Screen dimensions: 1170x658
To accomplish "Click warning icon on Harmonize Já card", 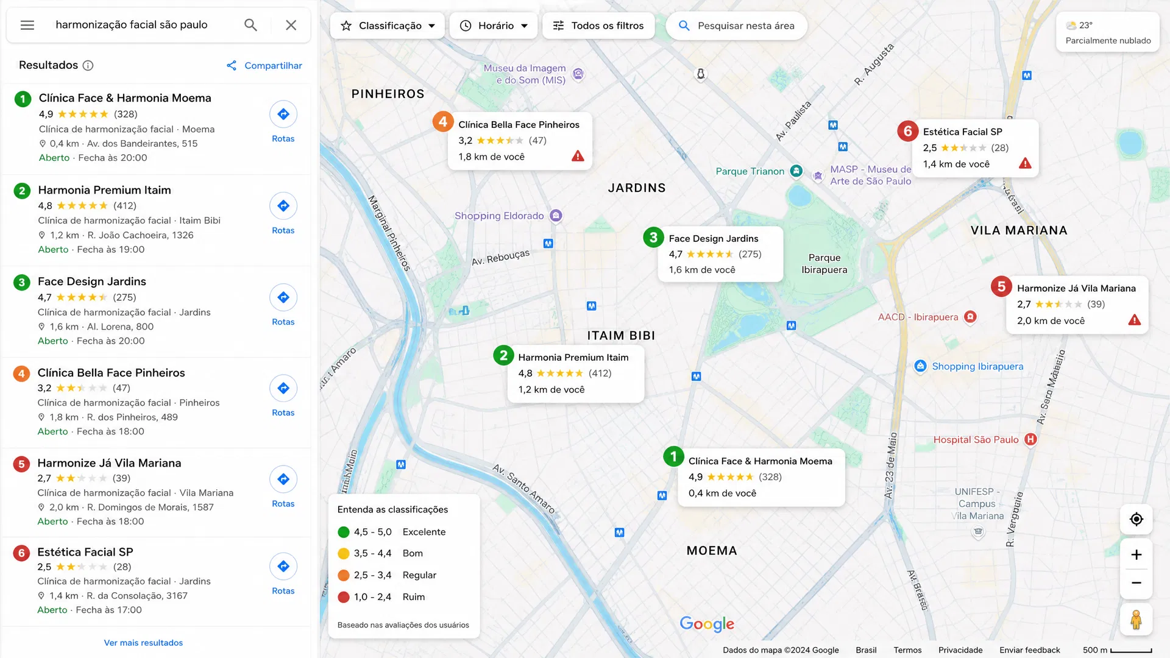I will pos(1135,320).
